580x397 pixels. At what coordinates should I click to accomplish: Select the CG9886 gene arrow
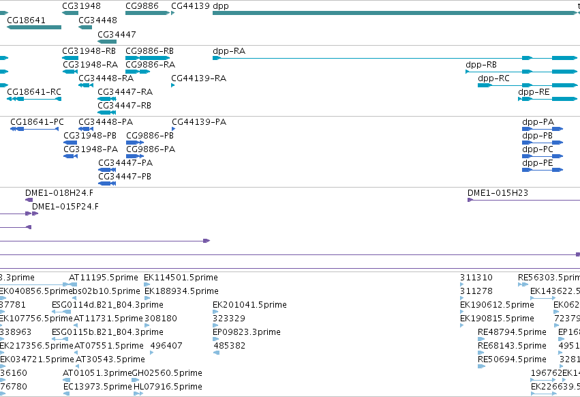tap(148, 13)
